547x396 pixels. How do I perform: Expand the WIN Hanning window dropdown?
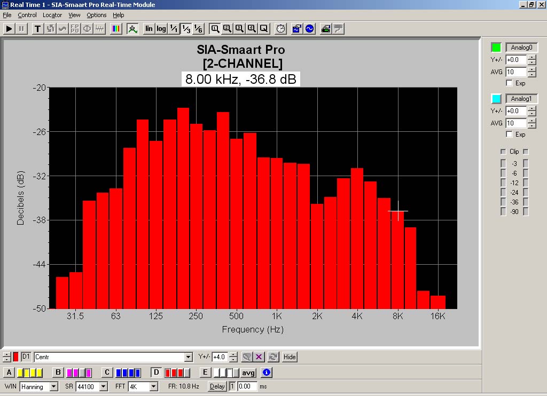click(x=53, y=386)
